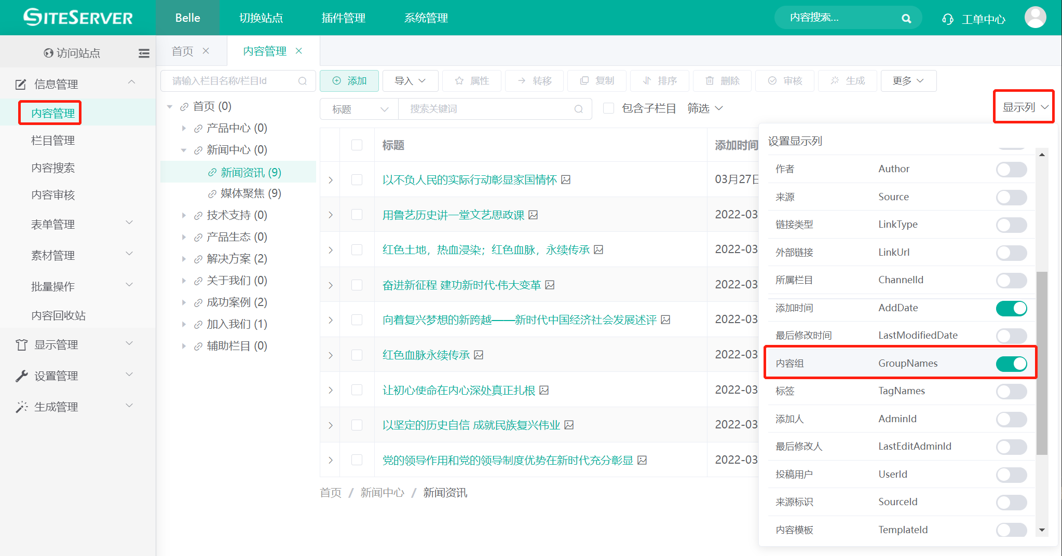Click the image icon beside 红色血脉永续传承
1062x556 pixels.
pos(479,355)
